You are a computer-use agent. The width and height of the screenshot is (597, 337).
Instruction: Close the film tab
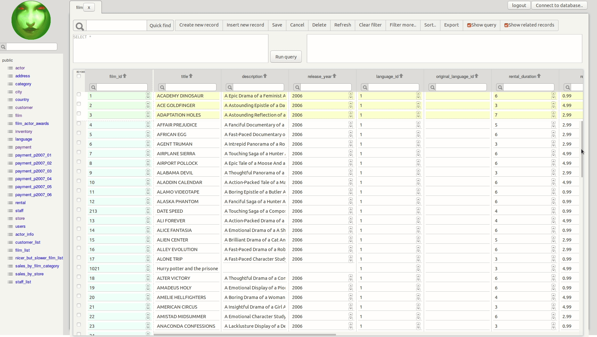click(x=89, y=7)
